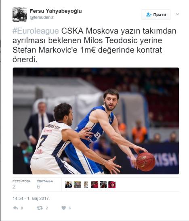The width and height of the screenshot is (189, 221).
Task: Open fourth liker avatar in the row
Action: click(94, 185)
